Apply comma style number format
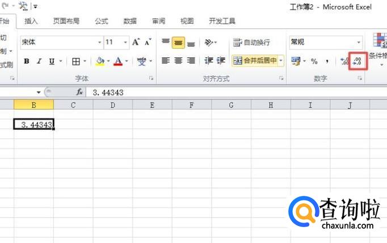Viewport: 387px width, 243px height. coord(327,61)
